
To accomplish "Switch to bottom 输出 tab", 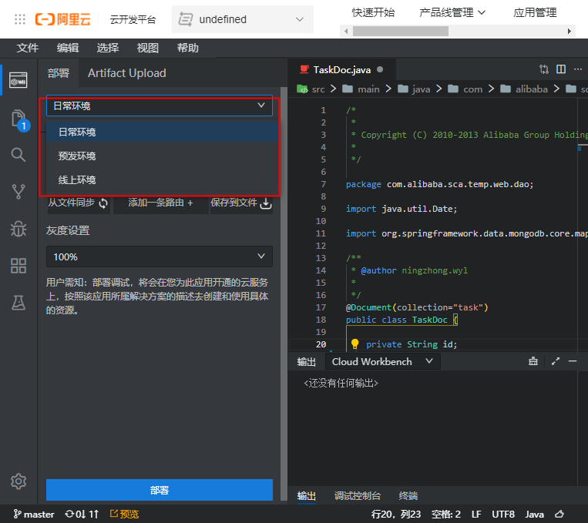I will (x=307, y=495).
